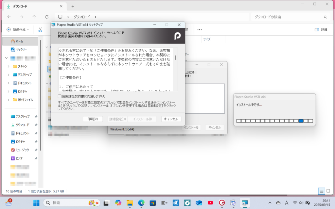Image resolution: width=335 pixels, height=209 pixels.
Task: Click the 印刷(P) button
Action: pyautogui.click(x=93, y=119)
